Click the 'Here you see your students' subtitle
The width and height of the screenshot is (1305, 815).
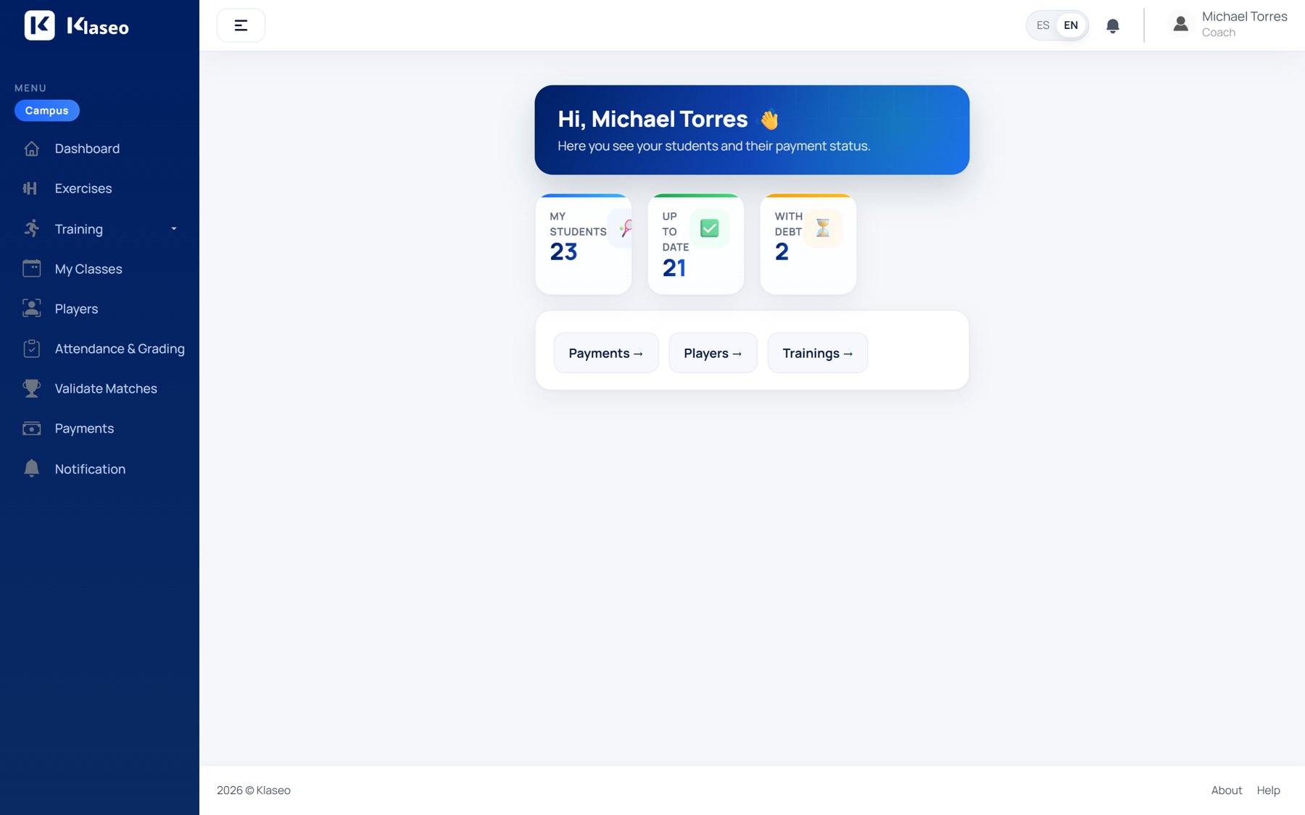click(x=713, y=146)
